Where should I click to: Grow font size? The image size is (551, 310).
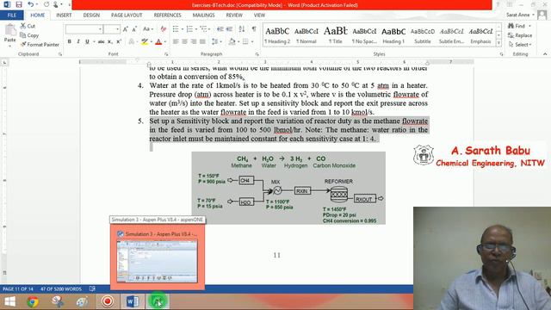click(x=126, y=29)
